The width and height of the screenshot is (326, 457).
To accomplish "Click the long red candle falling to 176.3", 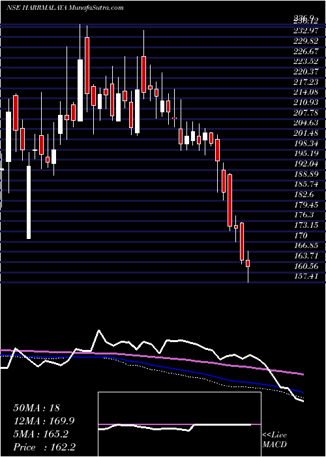I will (230, 200).
